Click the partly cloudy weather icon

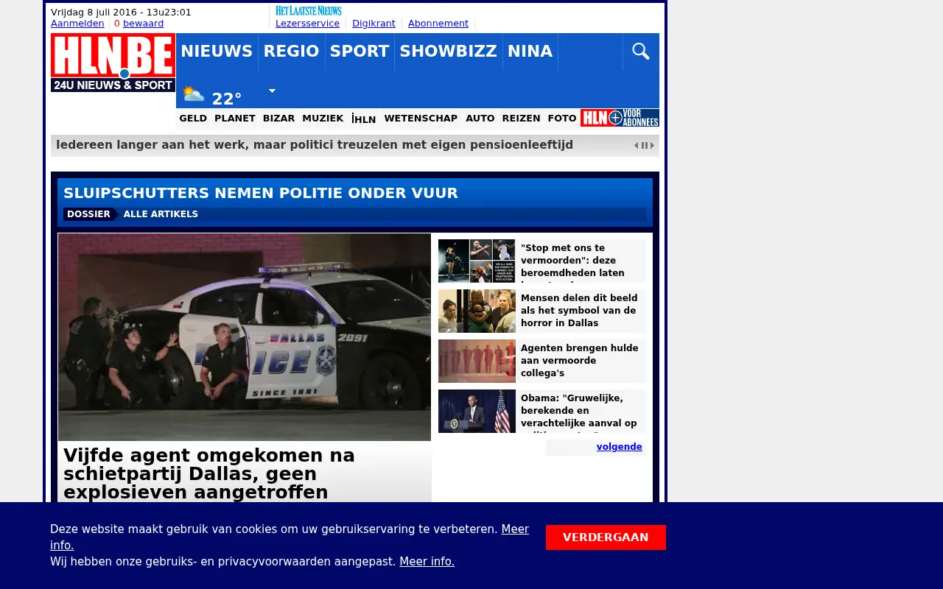(193, 94)
